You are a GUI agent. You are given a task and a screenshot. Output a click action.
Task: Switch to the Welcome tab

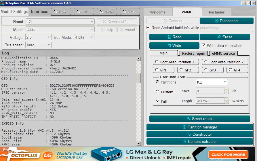[x=158, y=12]
